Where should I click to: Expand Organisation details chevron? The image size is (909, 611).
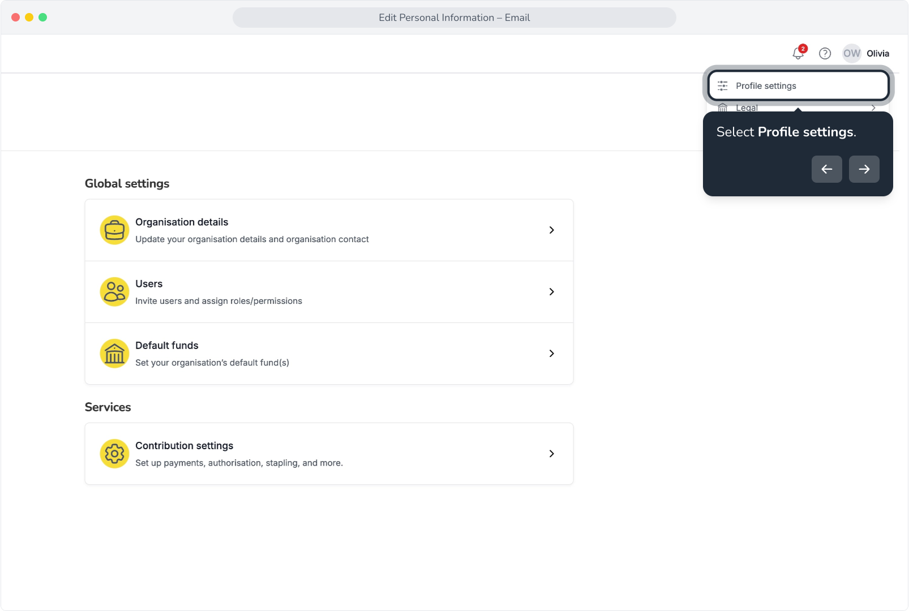point(551,230)
